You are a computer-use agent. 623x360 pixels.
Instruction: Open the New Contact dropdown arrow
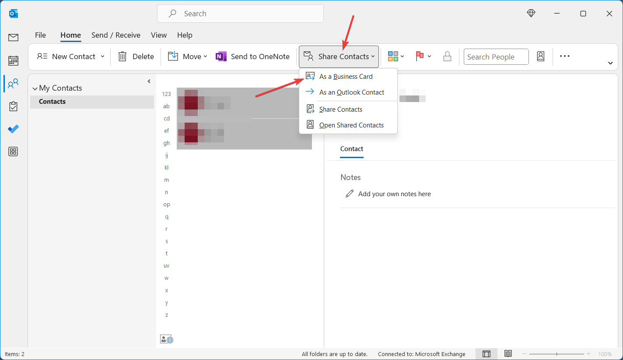pos(102,56)
